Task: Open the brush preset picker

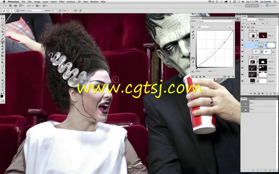Action: pos(12,11)
